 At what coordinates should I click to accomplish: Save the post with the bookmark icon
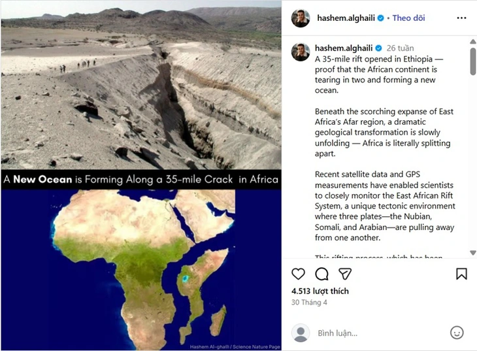pyautogui.click(x=461, y=274)
